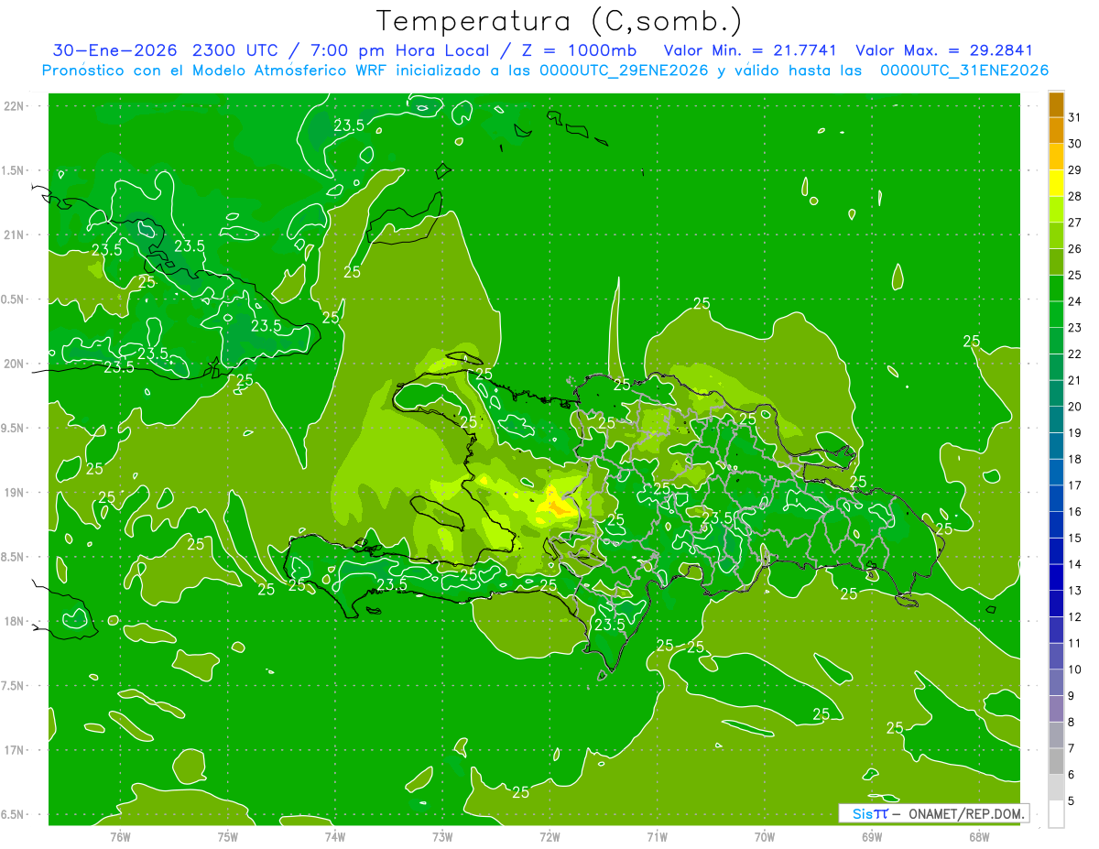The width and height of the screenshot is (1099, 849).
Task: Click the '21N' latitude axis label
Action: coord(14,234)
